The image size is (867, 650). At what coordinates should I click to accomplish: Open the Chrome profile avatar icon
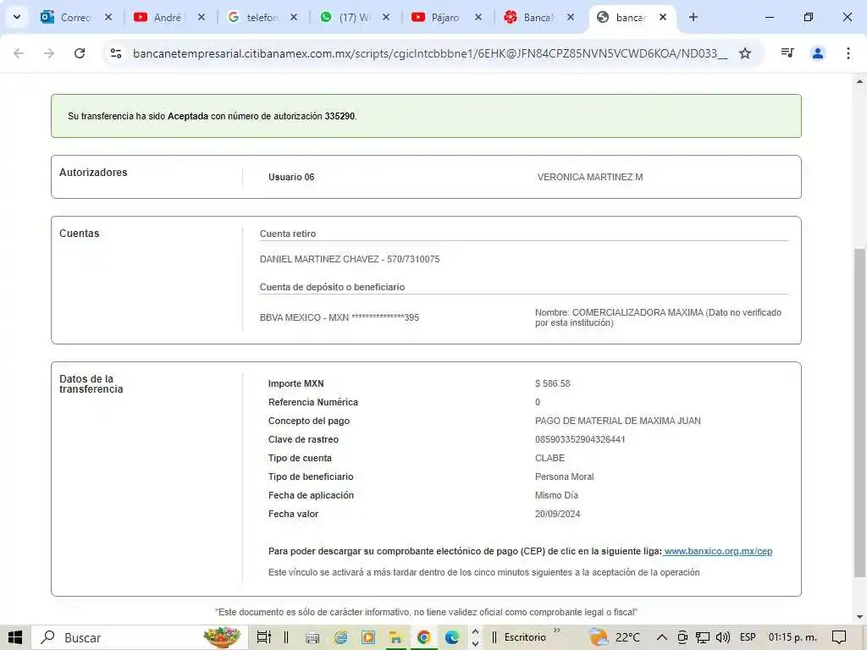pos(818,53)
